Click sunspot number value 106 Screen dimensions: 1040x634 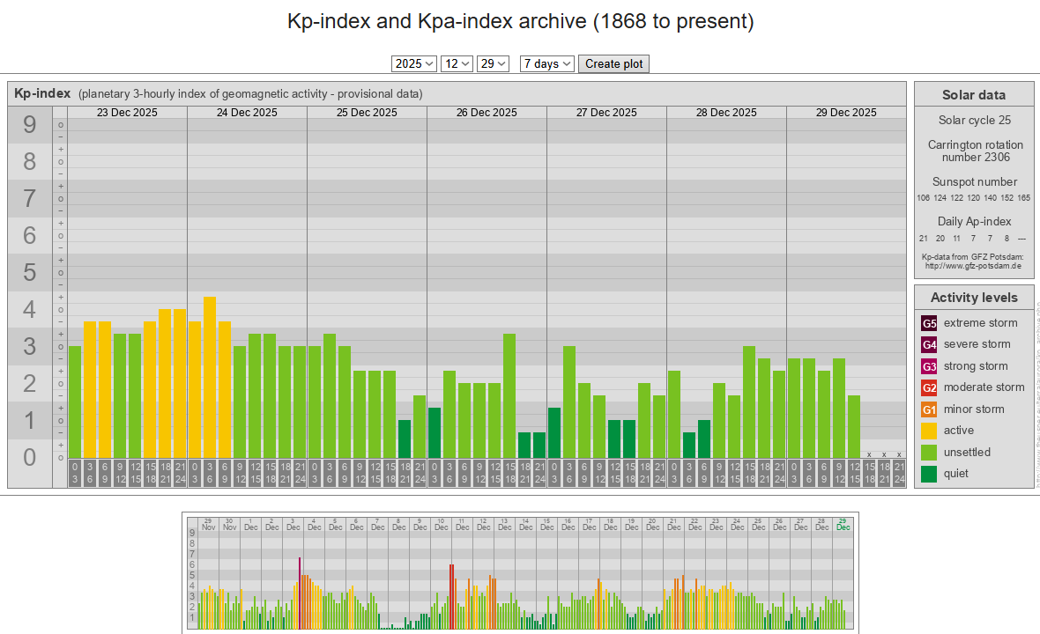pyautogui.click(x=924, y=198)
